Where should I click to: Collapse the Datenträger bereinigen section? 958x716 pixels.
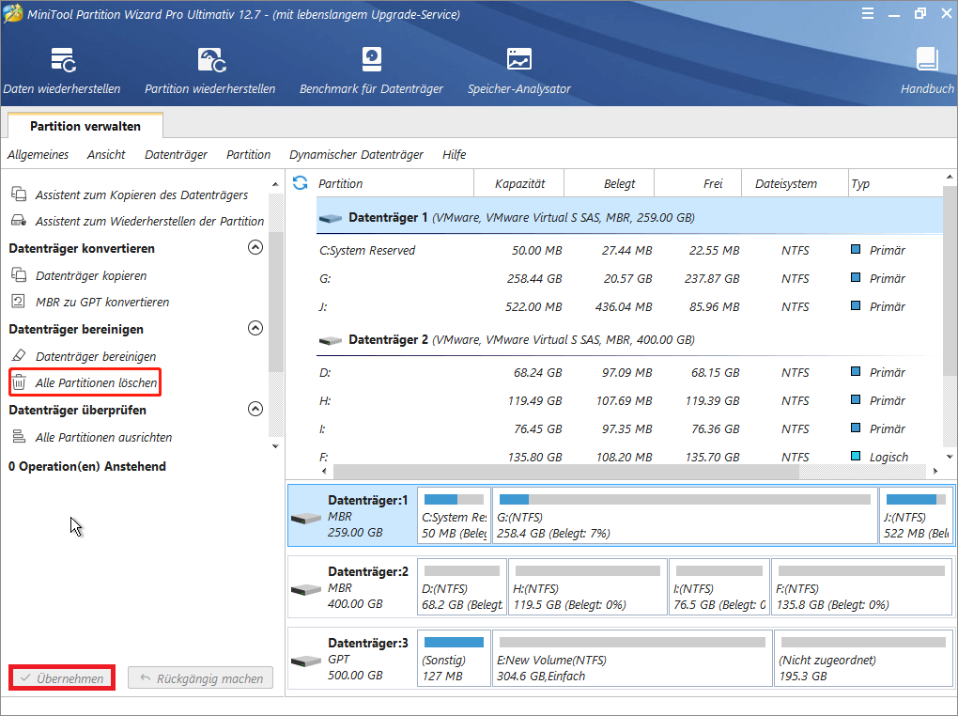pyautogui.click(x=255, y=328)
